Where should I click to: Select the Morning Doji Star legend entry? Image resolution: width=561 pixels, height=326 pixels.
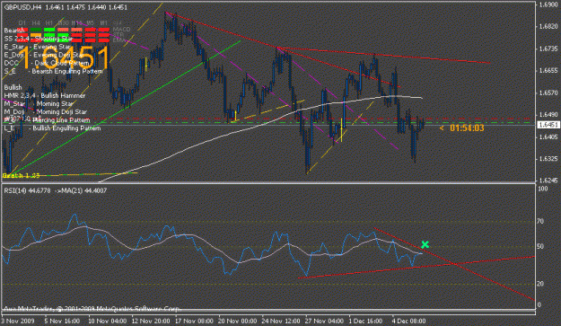[46, 112]
